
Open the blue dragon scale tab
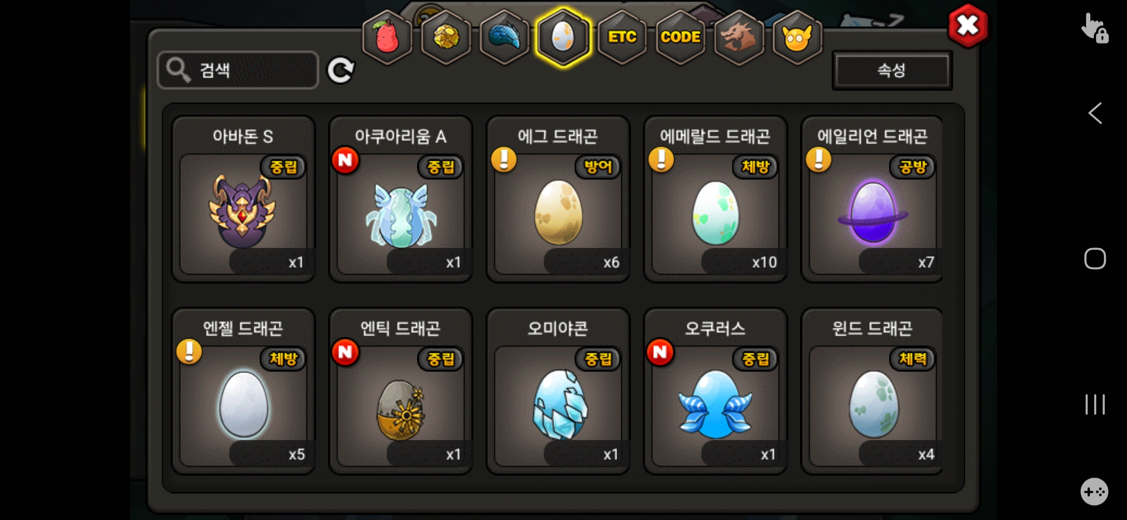point(505,38)
